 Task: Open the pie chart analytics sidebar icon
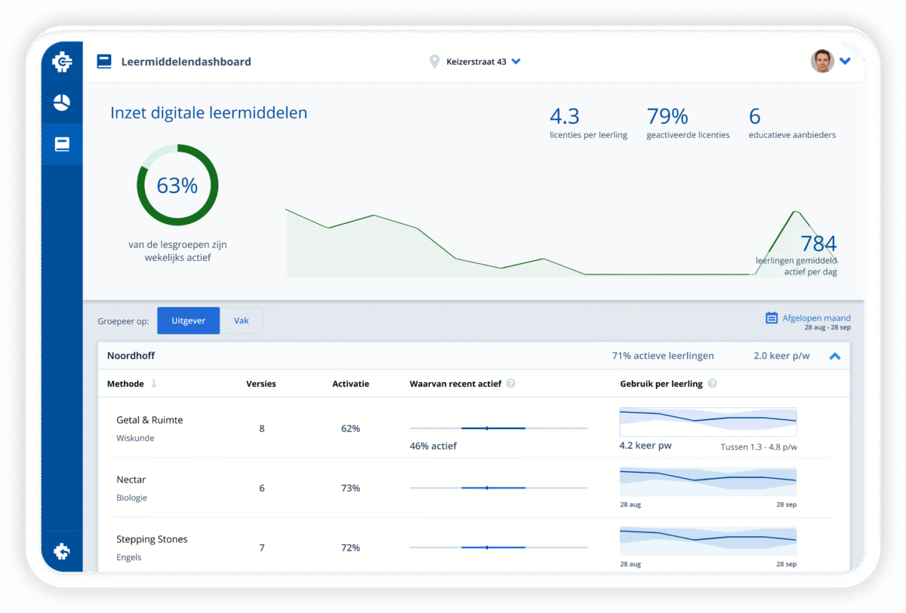pyautogui.click(x=62, y=103)
